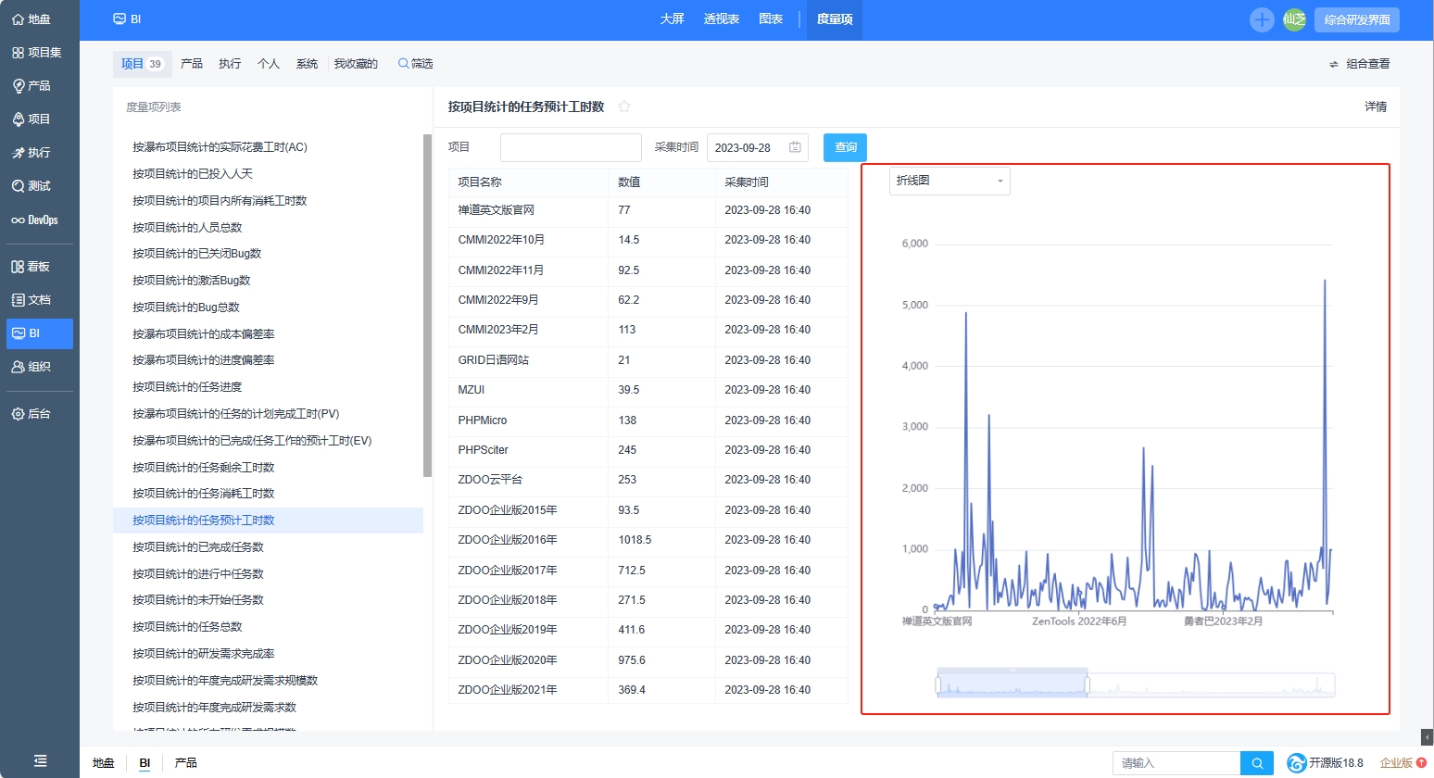The width and height of the screenshot is (1434, 778).
Task: Open the 筛选 filter search
Action: [416, 64]
